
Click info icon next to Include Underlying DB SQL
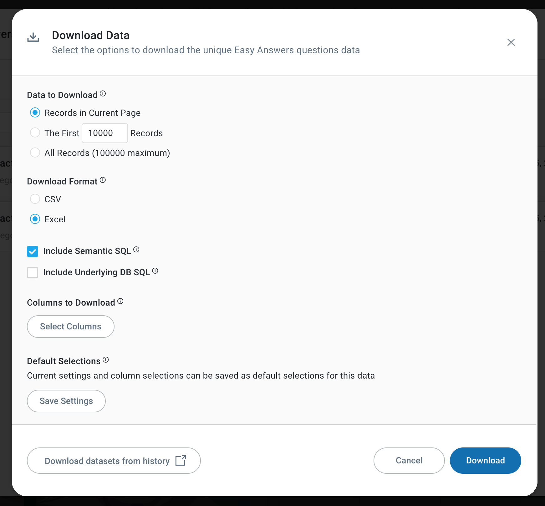(155, 271)
